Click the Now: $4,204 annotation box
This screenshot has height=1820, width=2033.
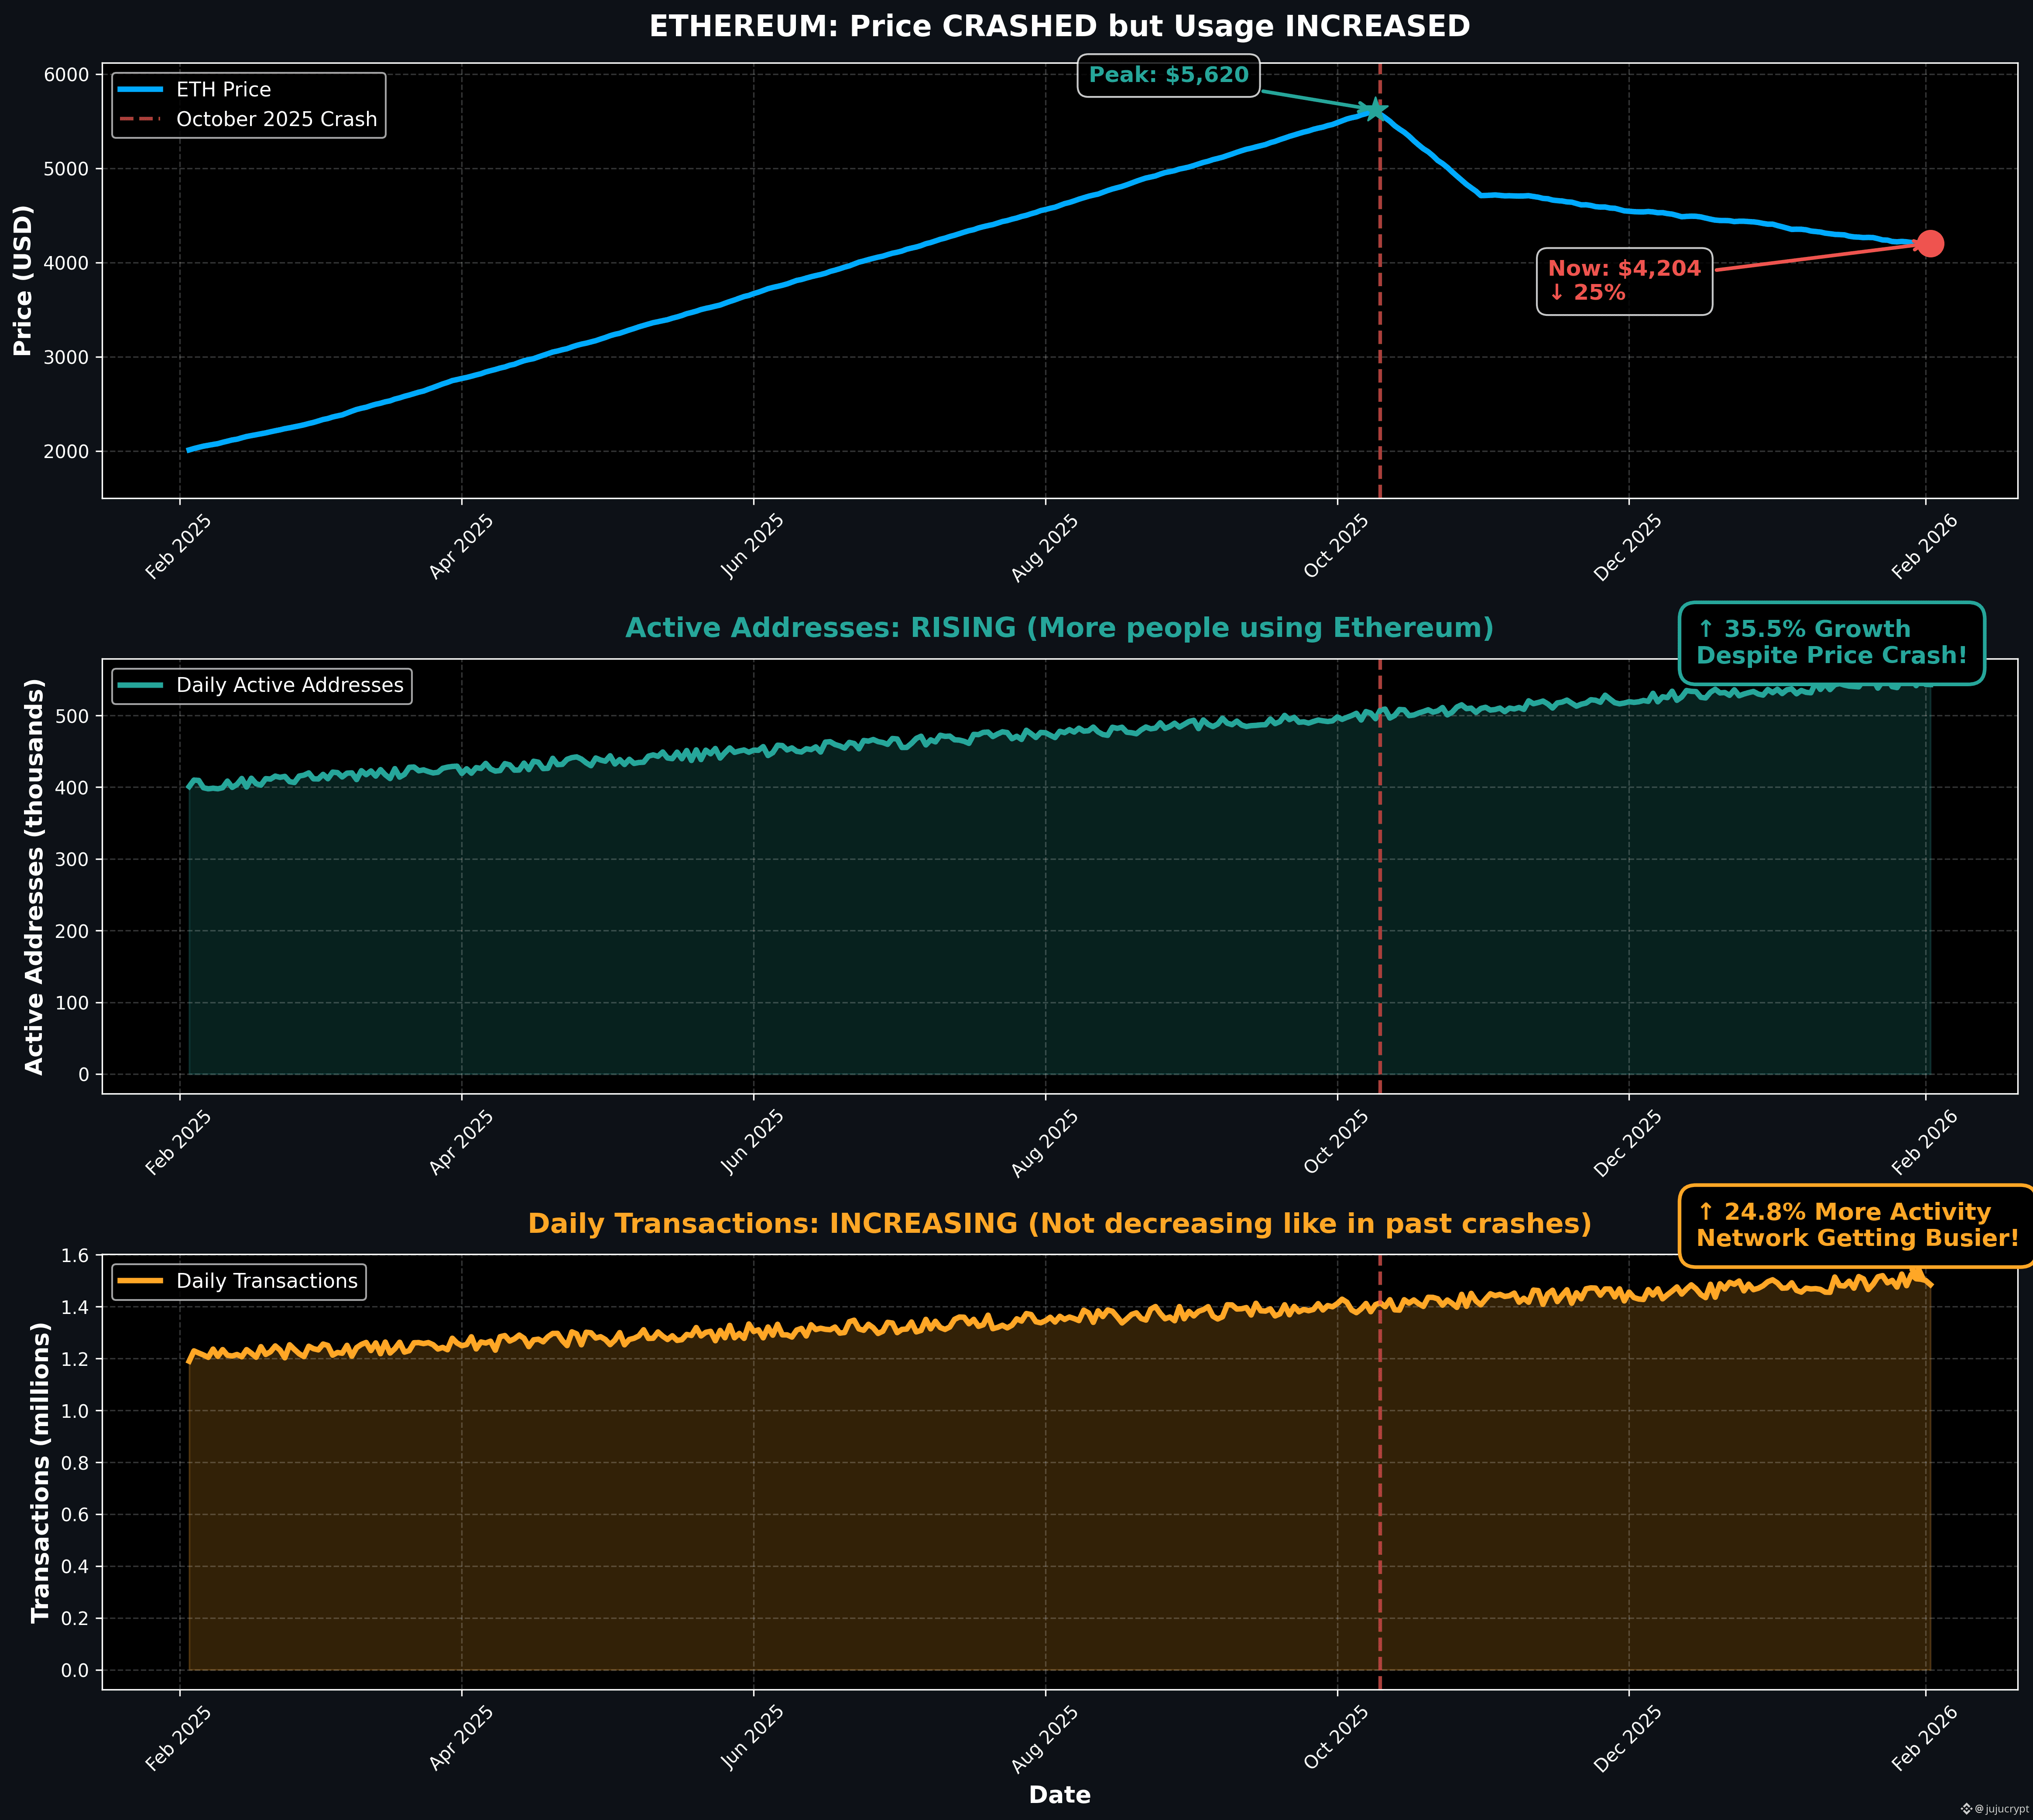tap(1624, 281)
